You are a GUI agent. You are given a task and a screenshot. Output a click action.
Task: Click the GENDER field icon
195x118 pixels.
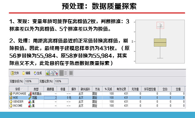tap(11, 102)
